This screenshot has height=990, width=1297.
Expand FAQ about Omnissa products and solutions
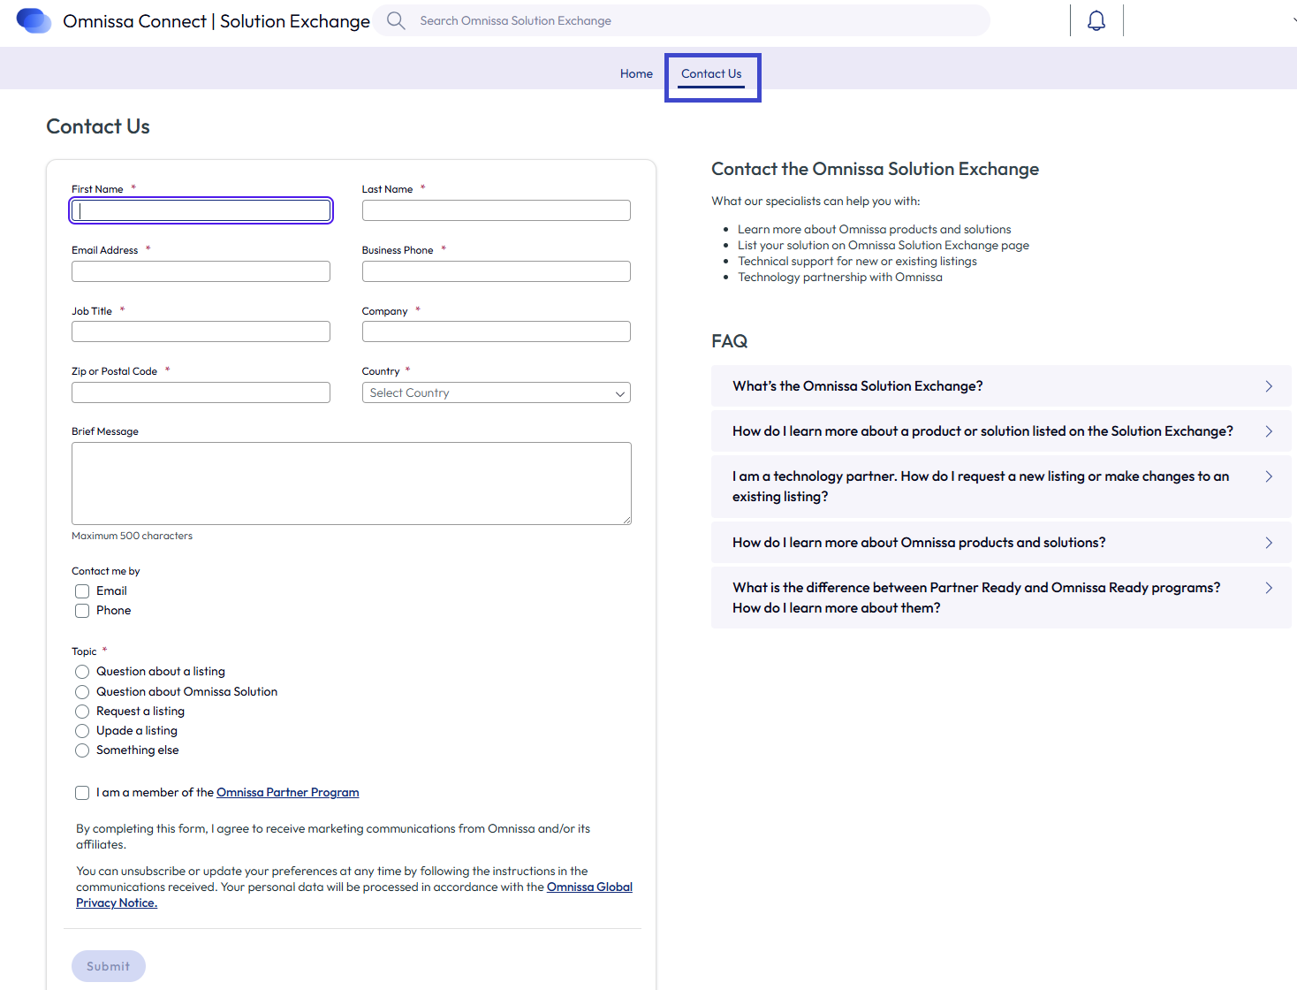[1001, 543]
